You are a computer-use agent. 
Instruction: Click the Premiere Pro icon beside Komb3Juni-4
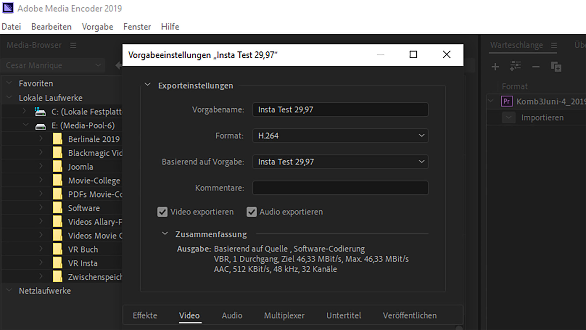507,101
